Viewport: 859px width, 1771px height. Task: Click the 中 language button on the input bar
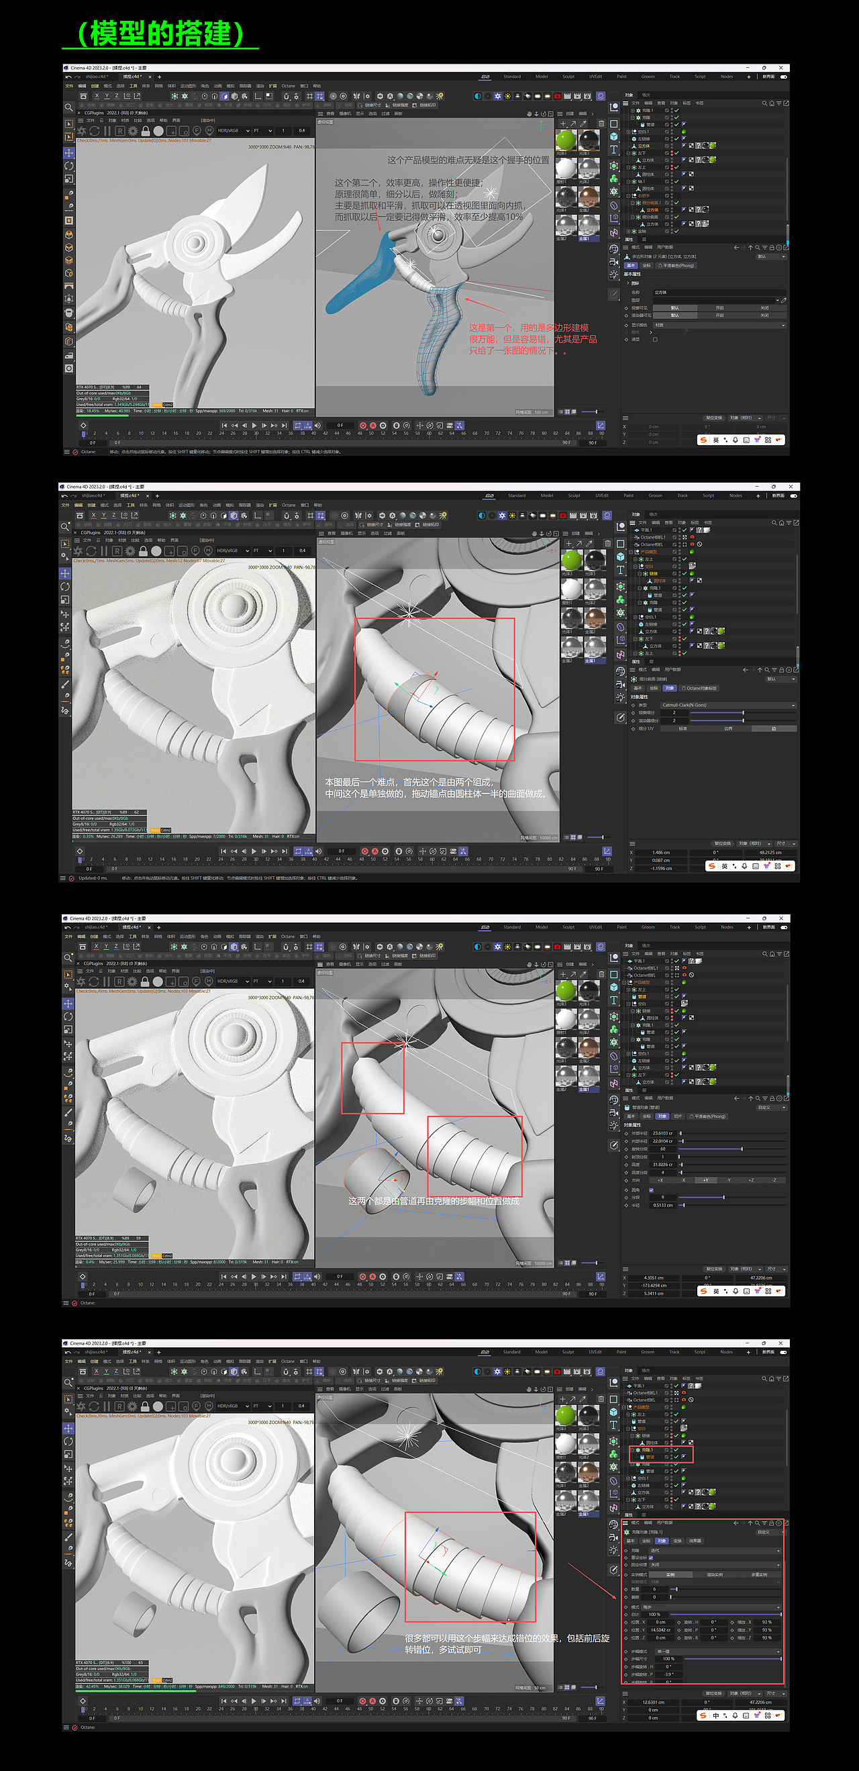716,1715
